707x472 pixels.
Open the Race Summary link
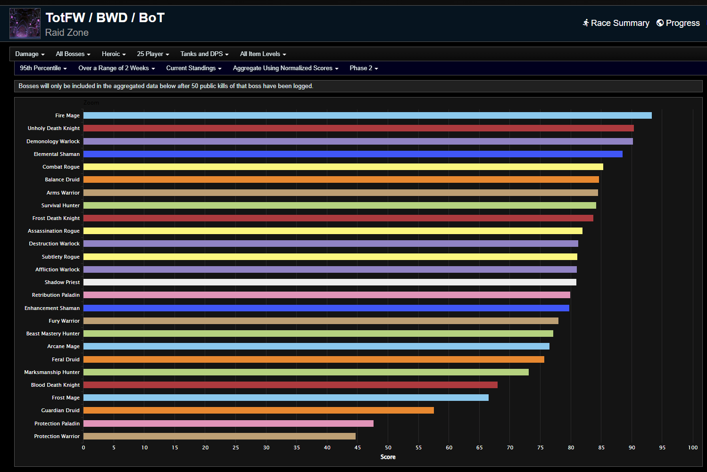620,23
